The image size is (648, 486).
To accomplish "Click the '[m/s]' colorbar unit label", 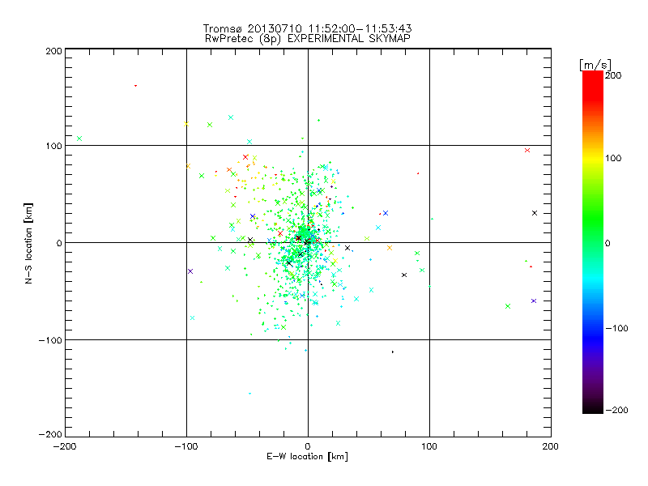I will pyautogui.click(x=595, y=65).
